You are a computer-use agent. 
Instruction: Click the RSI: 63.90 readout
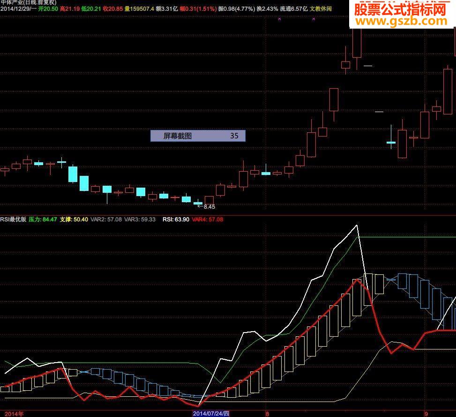(x=176, y=219)
